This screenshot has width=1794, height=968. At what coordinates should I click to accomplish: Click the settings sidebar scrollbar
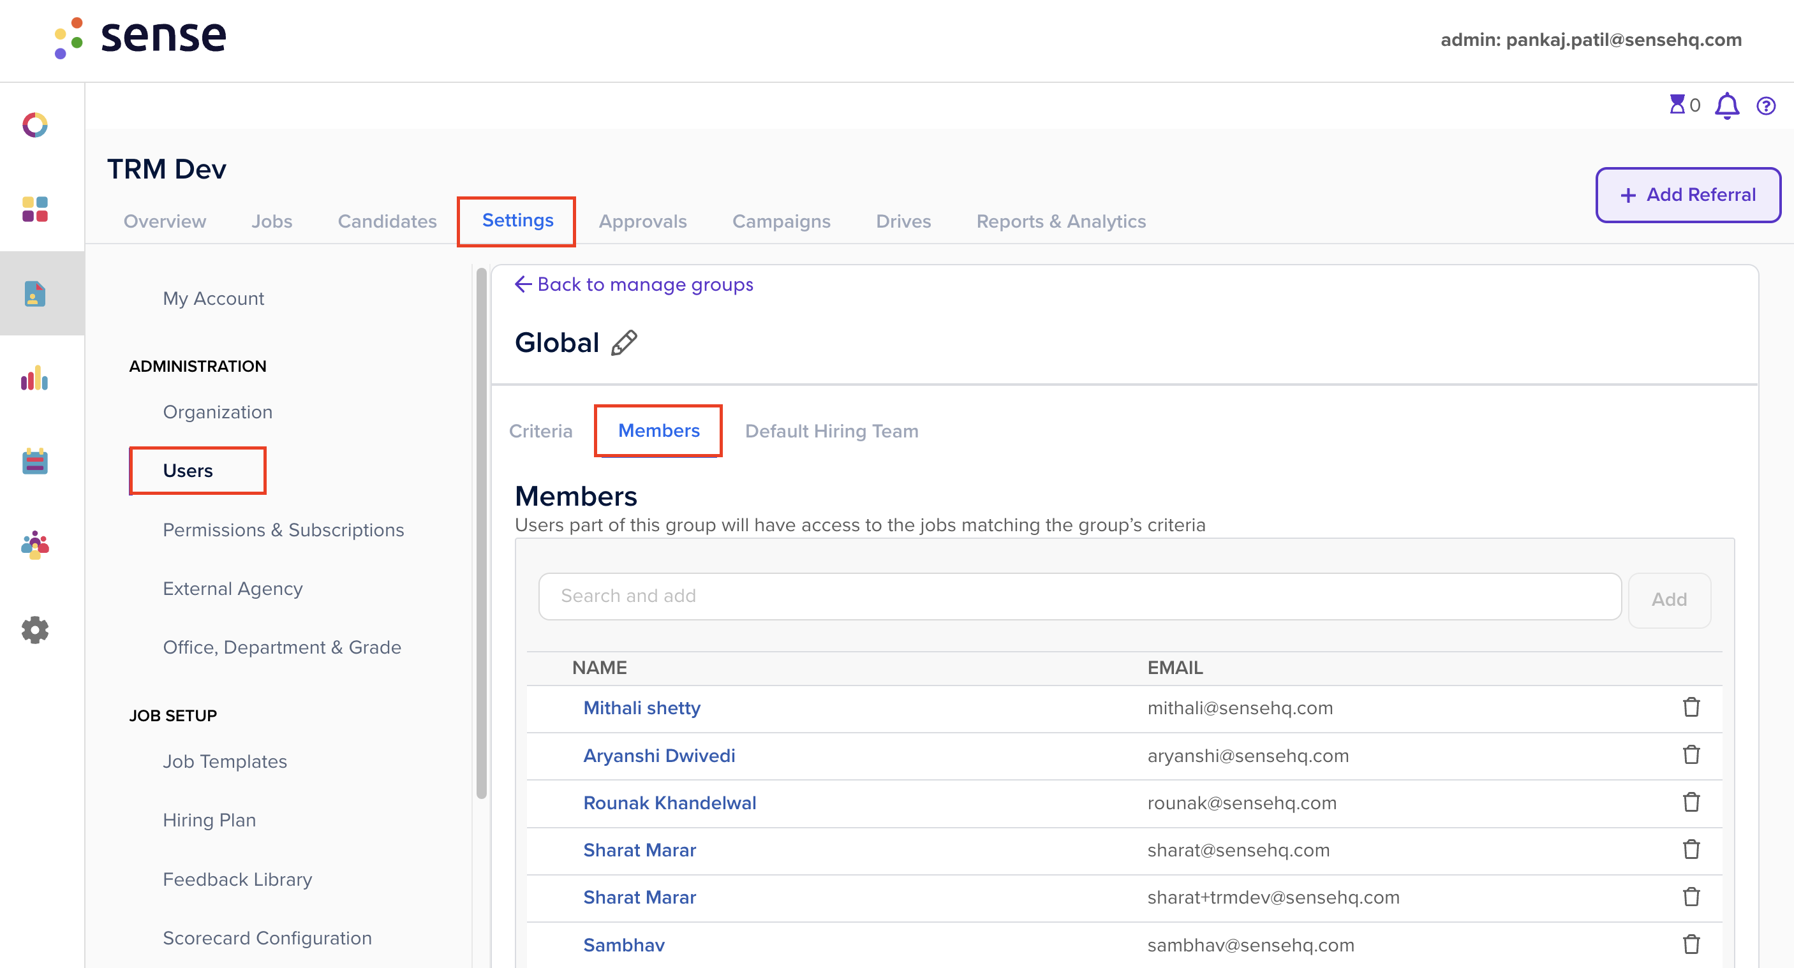click(x=481, y=533)
